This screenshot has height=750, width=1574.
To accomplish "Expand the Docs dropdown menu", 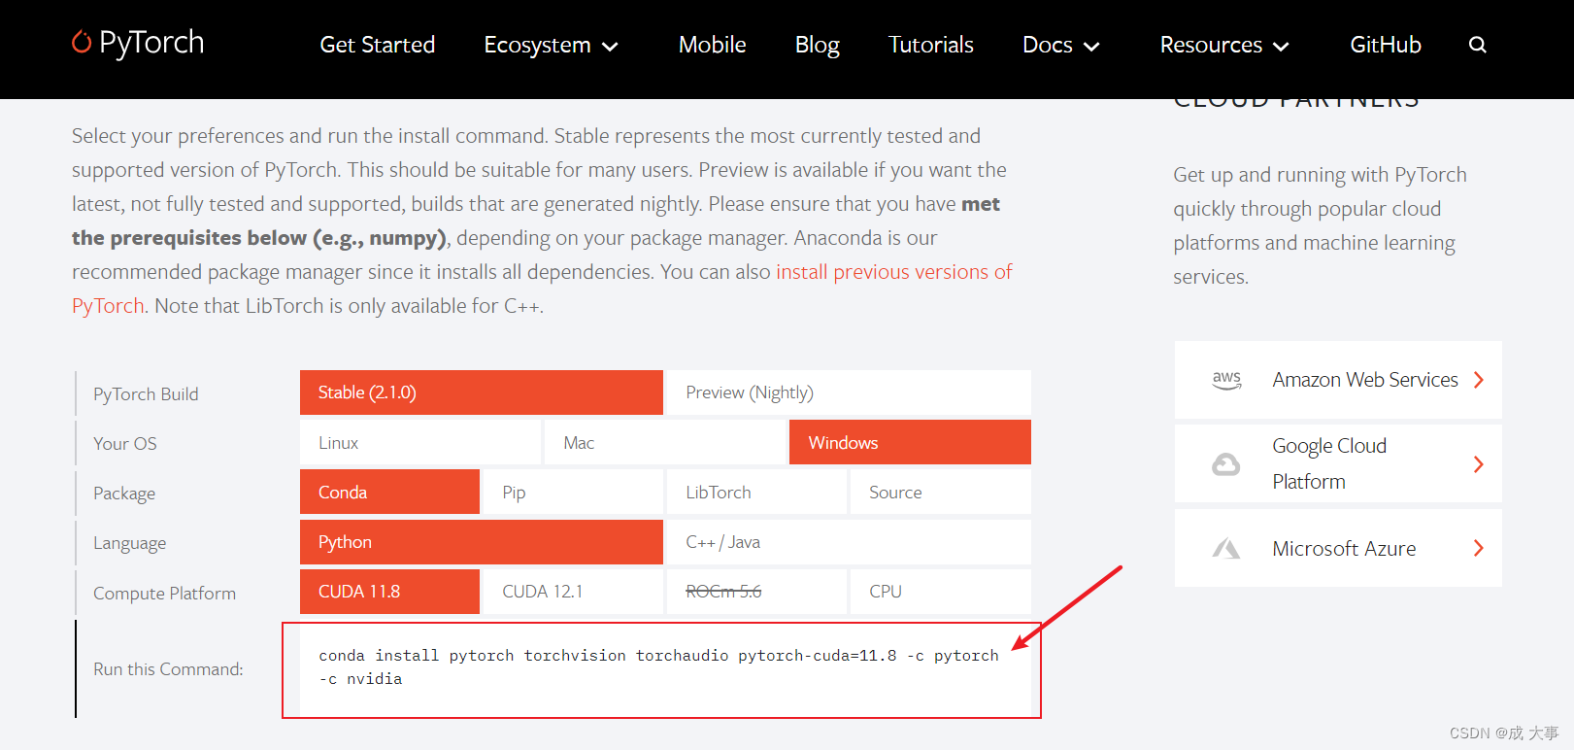I will coord(1060,46).
